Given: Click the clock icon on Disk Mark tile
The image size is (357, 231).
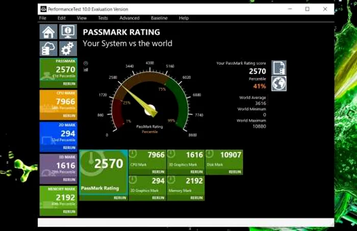Looking at the screenshot, I should click(x=210, y=154).
